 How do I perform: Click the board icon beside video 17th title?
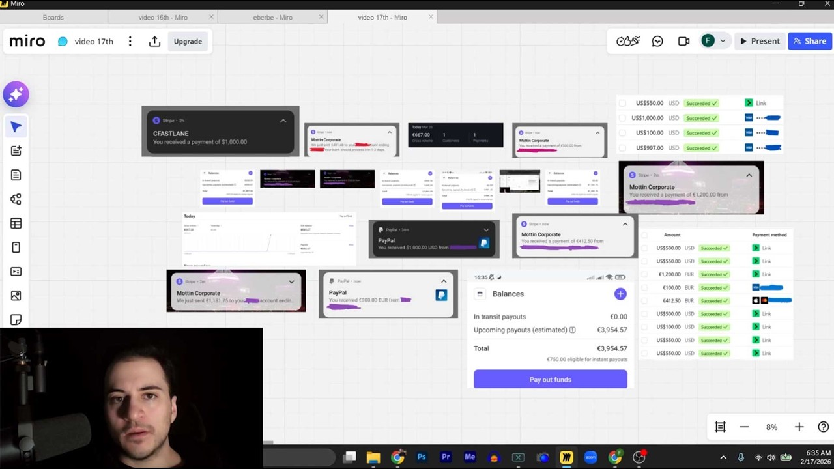click(63, 41)
